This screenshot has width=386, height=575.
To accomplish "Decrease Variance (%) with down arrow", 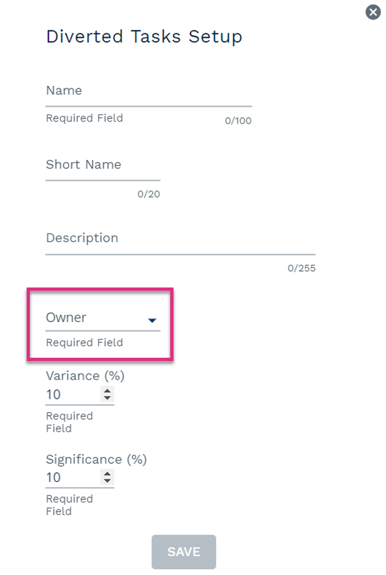I will 107,398.
